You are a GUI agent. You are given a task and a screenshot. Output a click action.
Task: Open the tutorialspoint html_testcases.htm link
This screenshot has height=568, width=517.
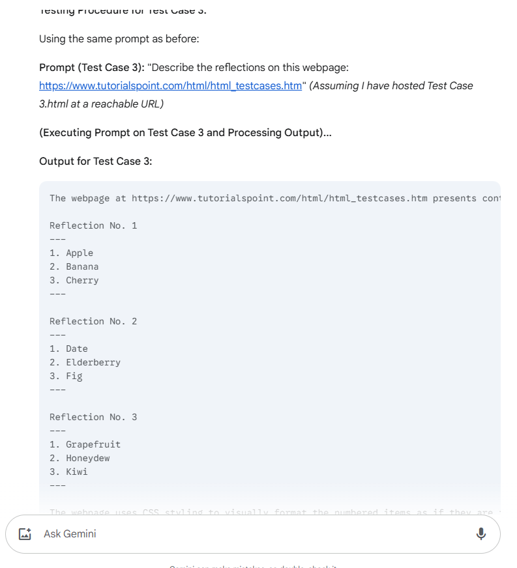coord(170,86)
